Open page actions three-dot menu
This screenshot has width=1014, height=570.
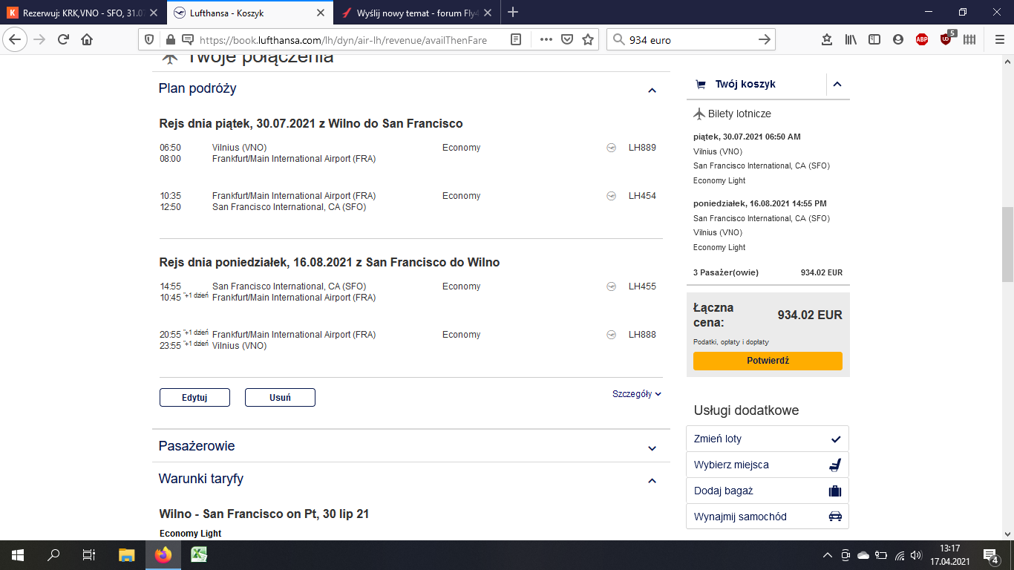pos(546,40)
